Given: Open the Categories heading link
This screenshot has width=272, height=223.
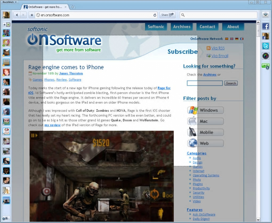Looking at the screenshot, I should coord(197,153).
